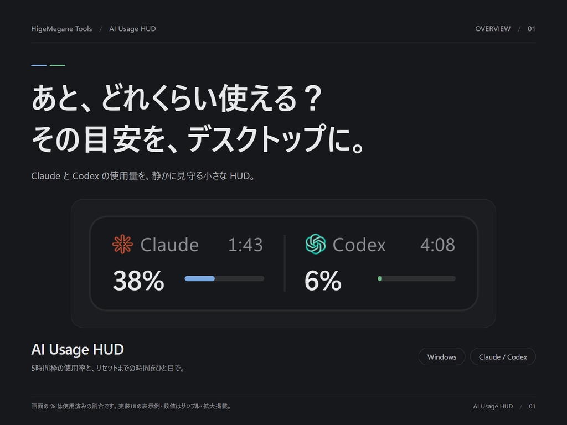The height and width of the screenshot is (425, 567).
Task: Click the Claude label in the HUD
Action: point(169,245)
